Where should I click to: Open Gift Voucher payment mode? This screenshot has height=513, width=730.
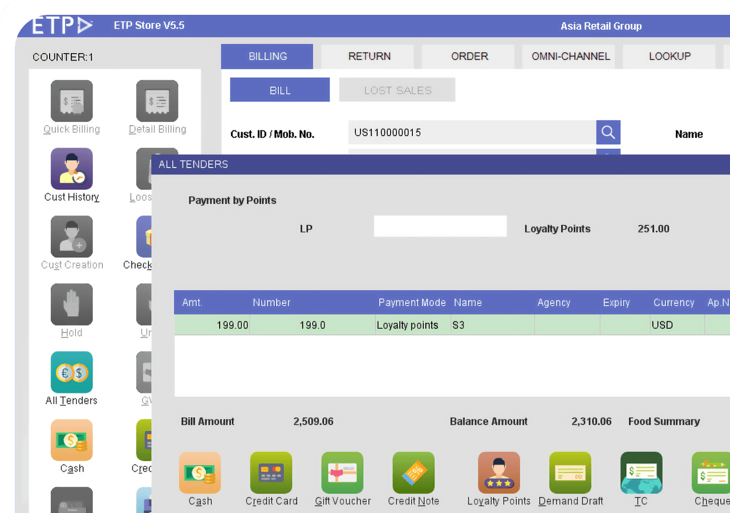(x=342, y=473)
